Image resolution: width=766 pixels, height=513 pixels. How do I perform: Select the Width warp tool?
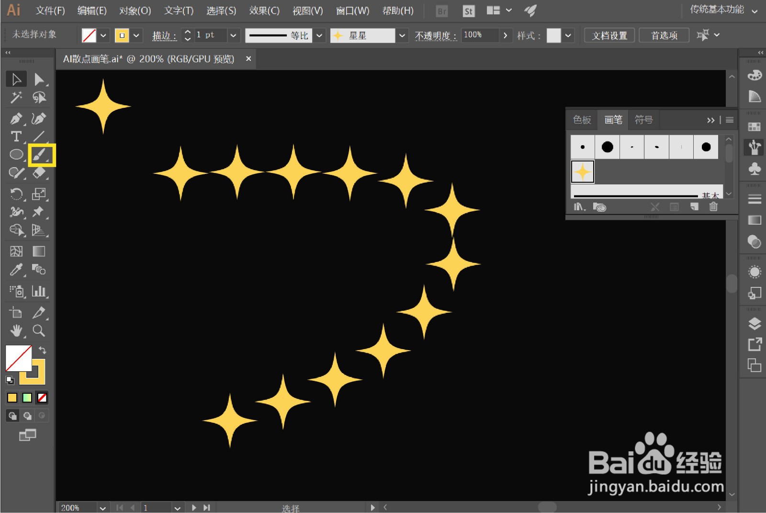pos(16,212)
